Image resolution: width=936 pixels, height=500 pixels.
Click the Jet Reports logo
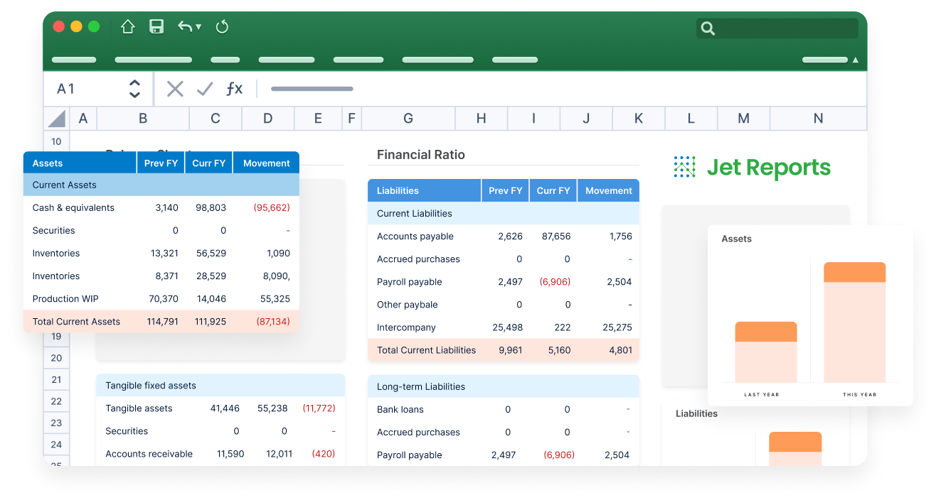point(752,168)
